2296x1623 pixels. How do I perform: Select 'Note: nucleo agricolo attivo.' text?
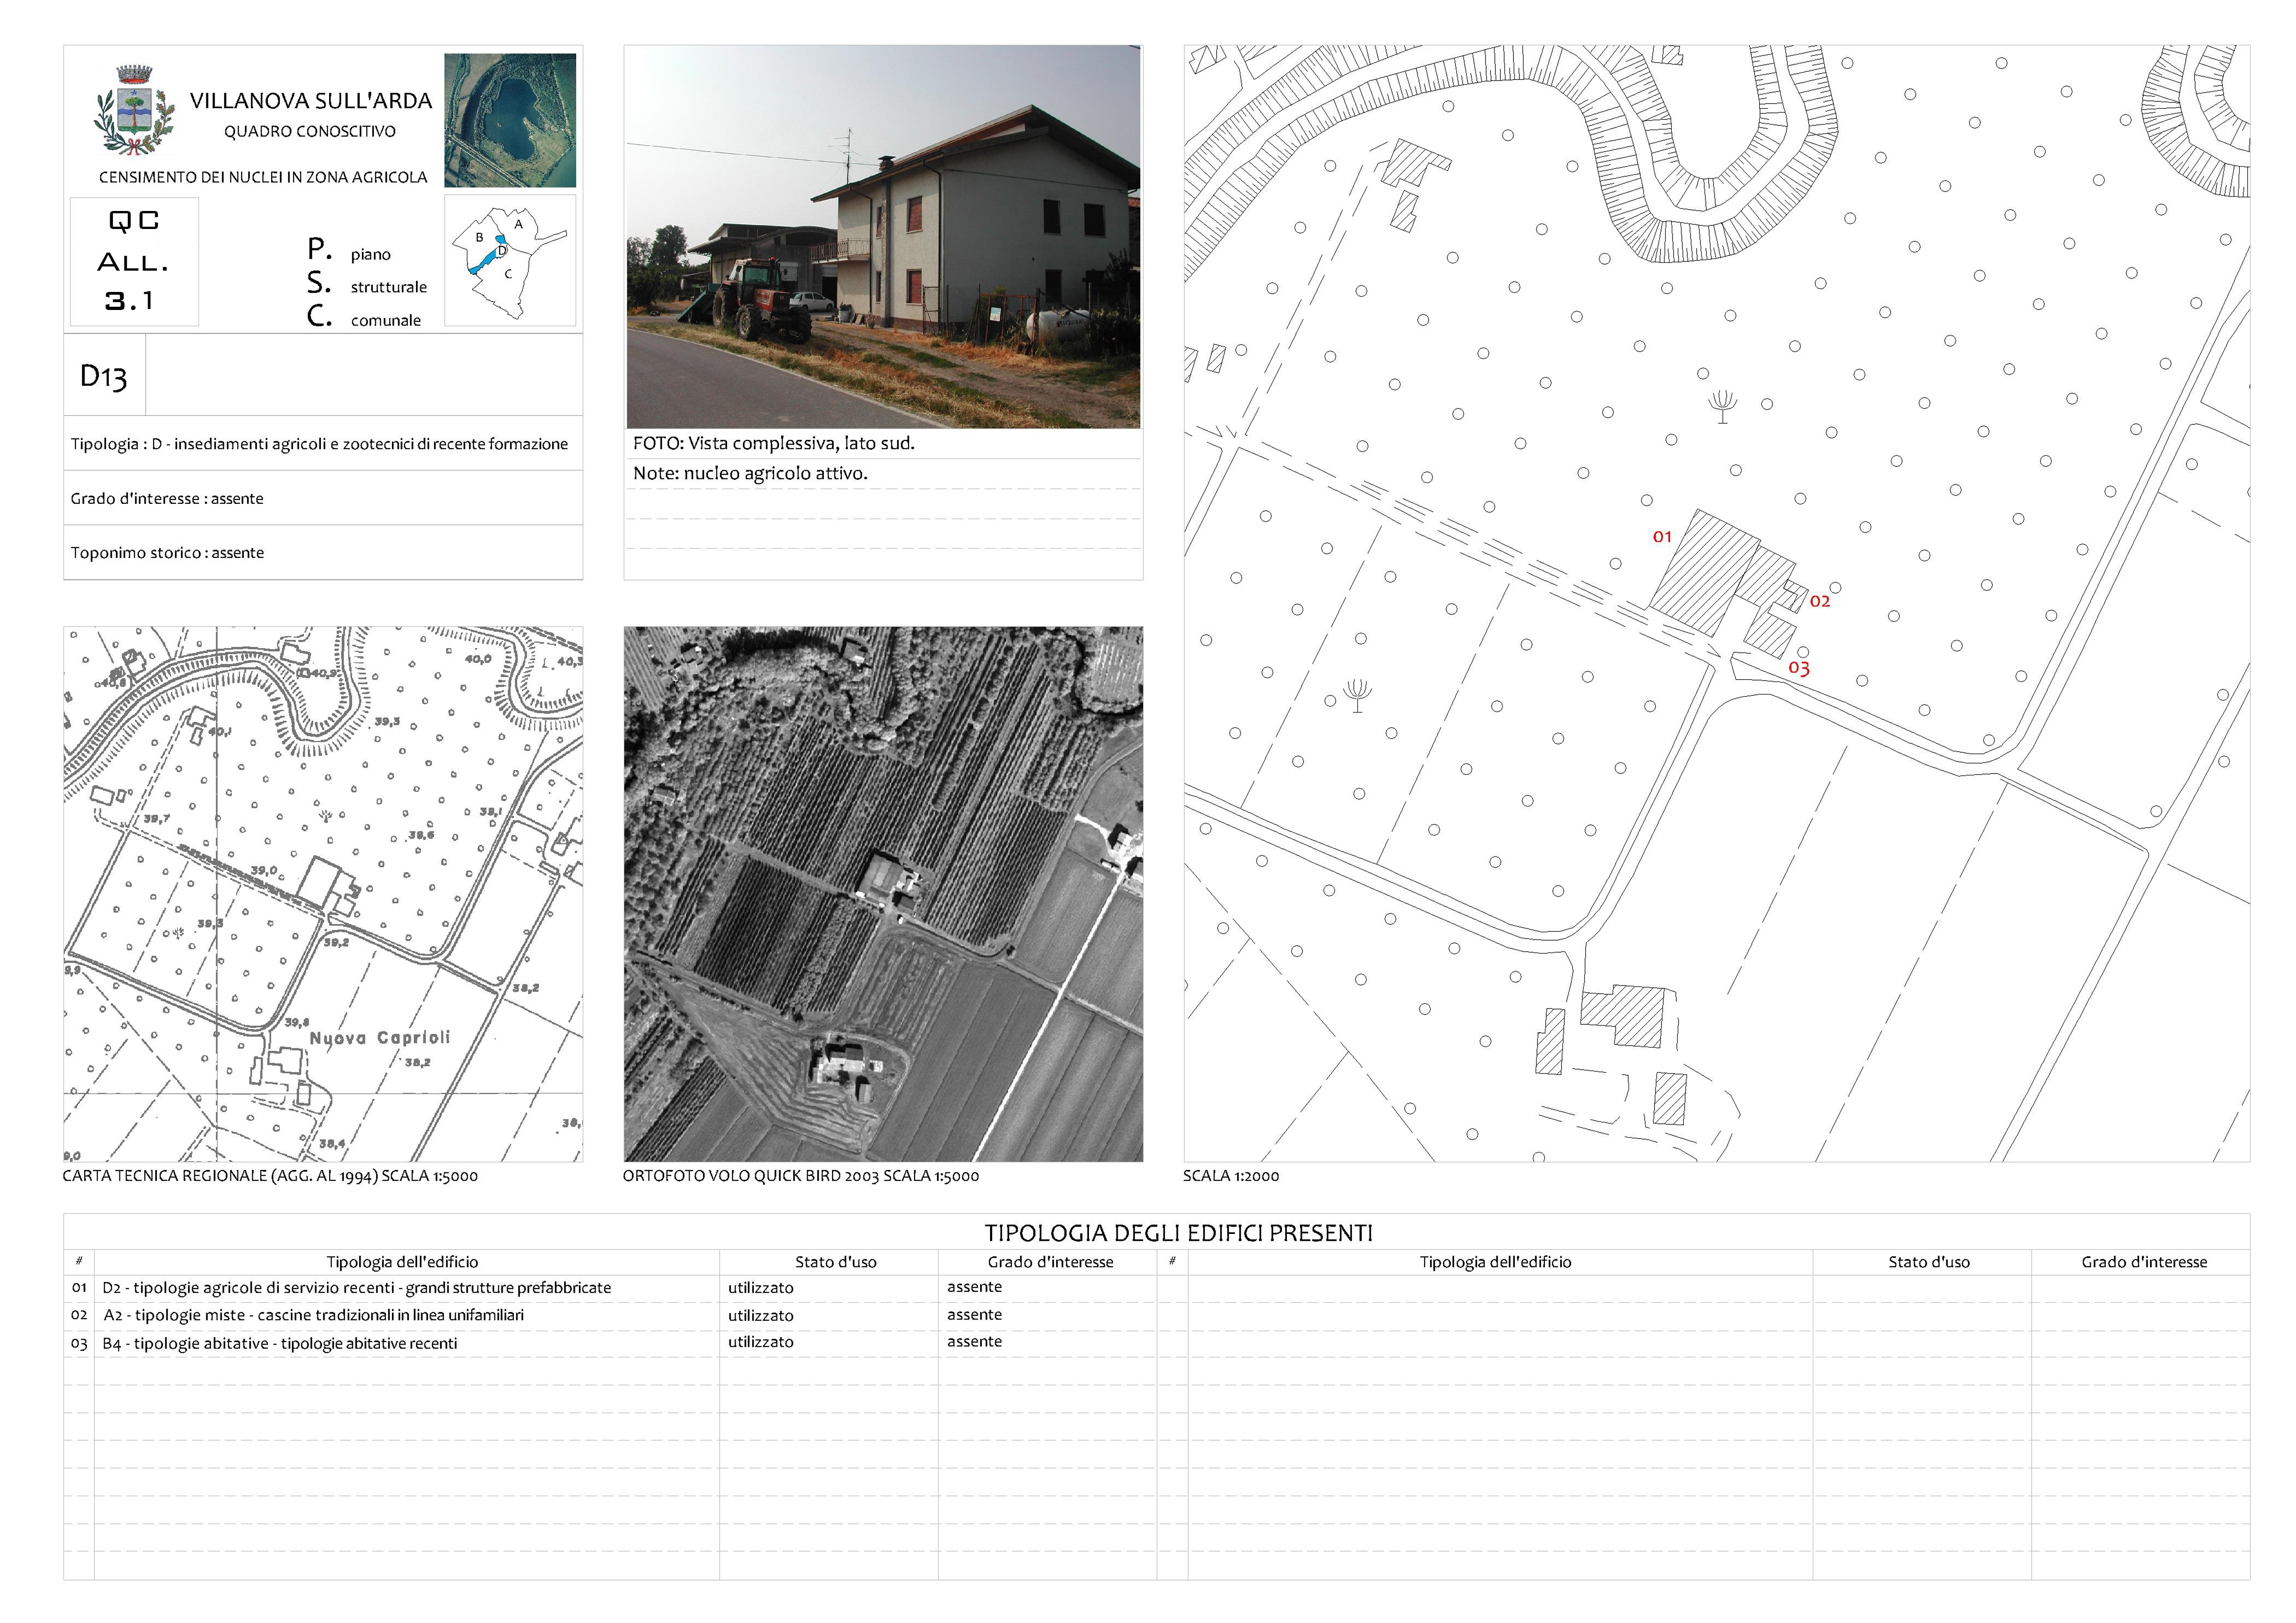(750, 473)
